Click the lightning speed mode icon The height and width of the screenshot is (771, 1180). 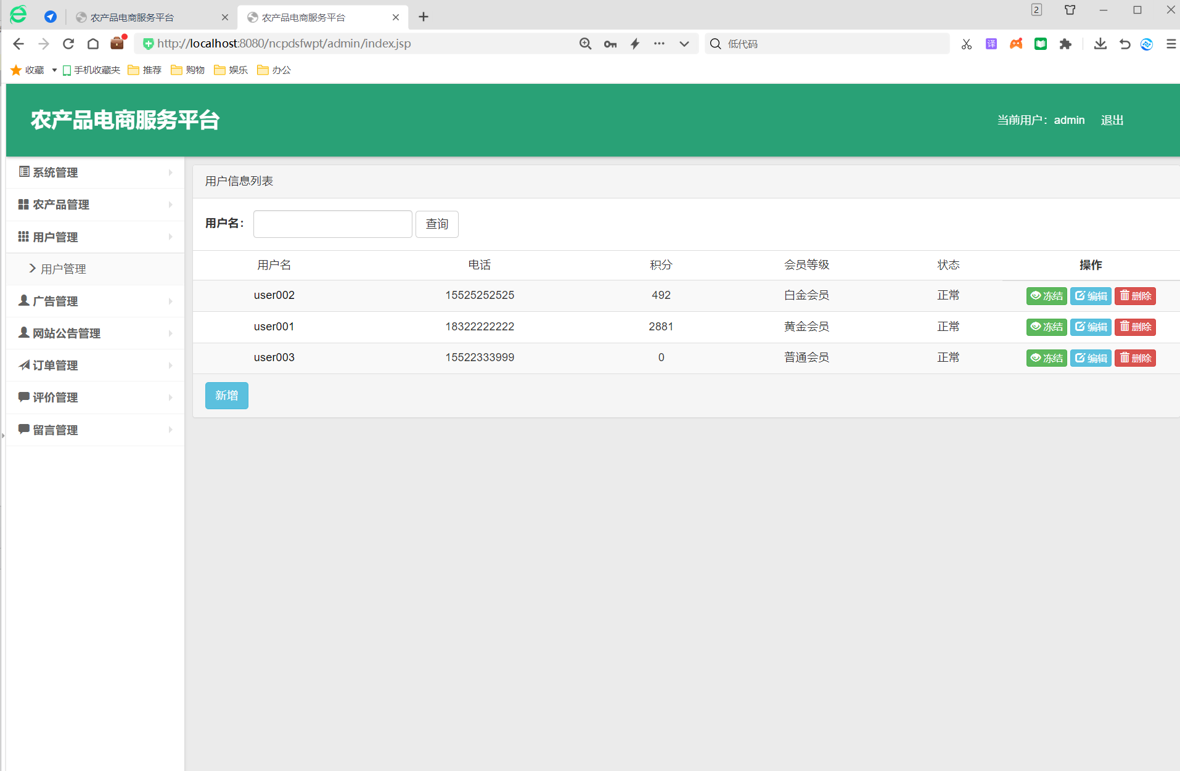click(x=635, y=44)
